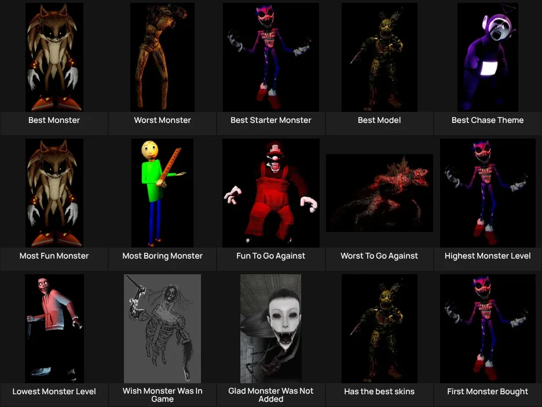Screen dimensions: 542x407
Task: Select the "Best Model" label
Action: [379, 120]
